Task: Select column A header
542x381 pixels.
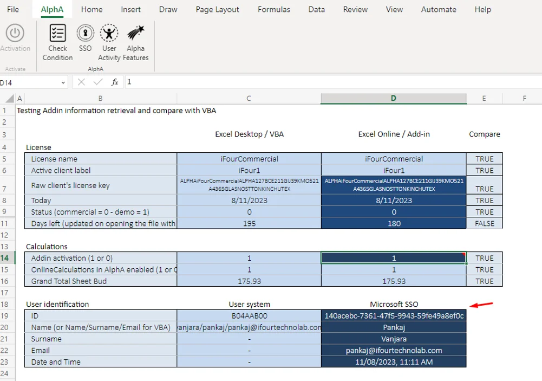Action: click(x=19, y=99)
